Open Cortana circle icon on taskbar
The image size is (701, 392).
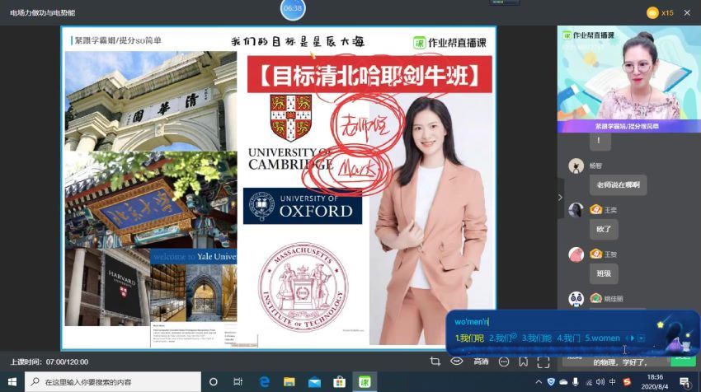coord(214,382)
